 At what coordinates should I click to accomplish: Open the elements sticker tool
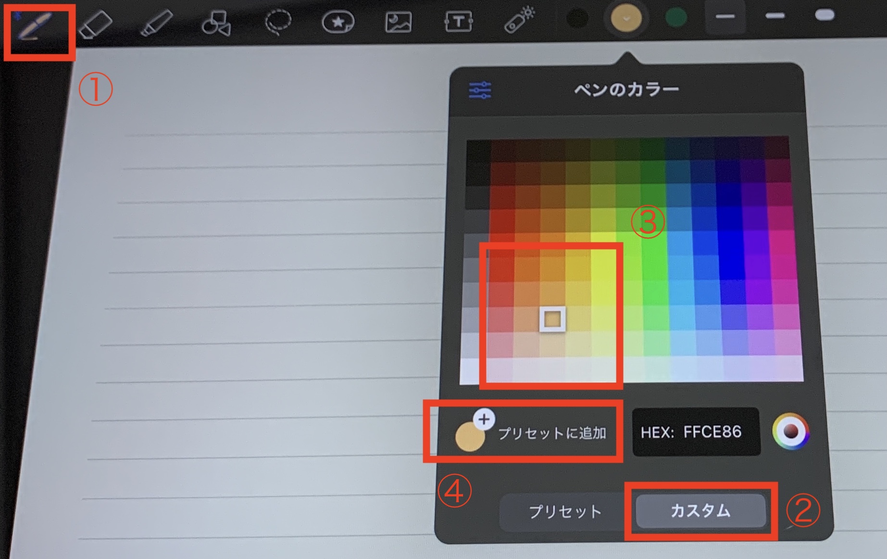339,22
